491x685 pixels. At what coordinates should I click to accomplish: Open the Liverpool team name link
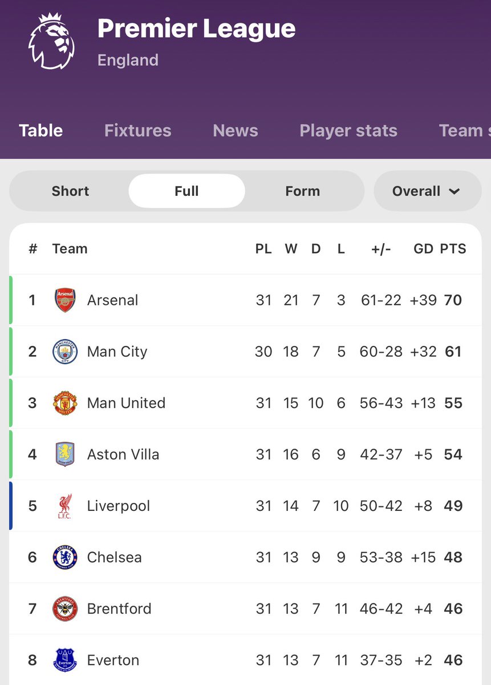click(x=119, y=506)
